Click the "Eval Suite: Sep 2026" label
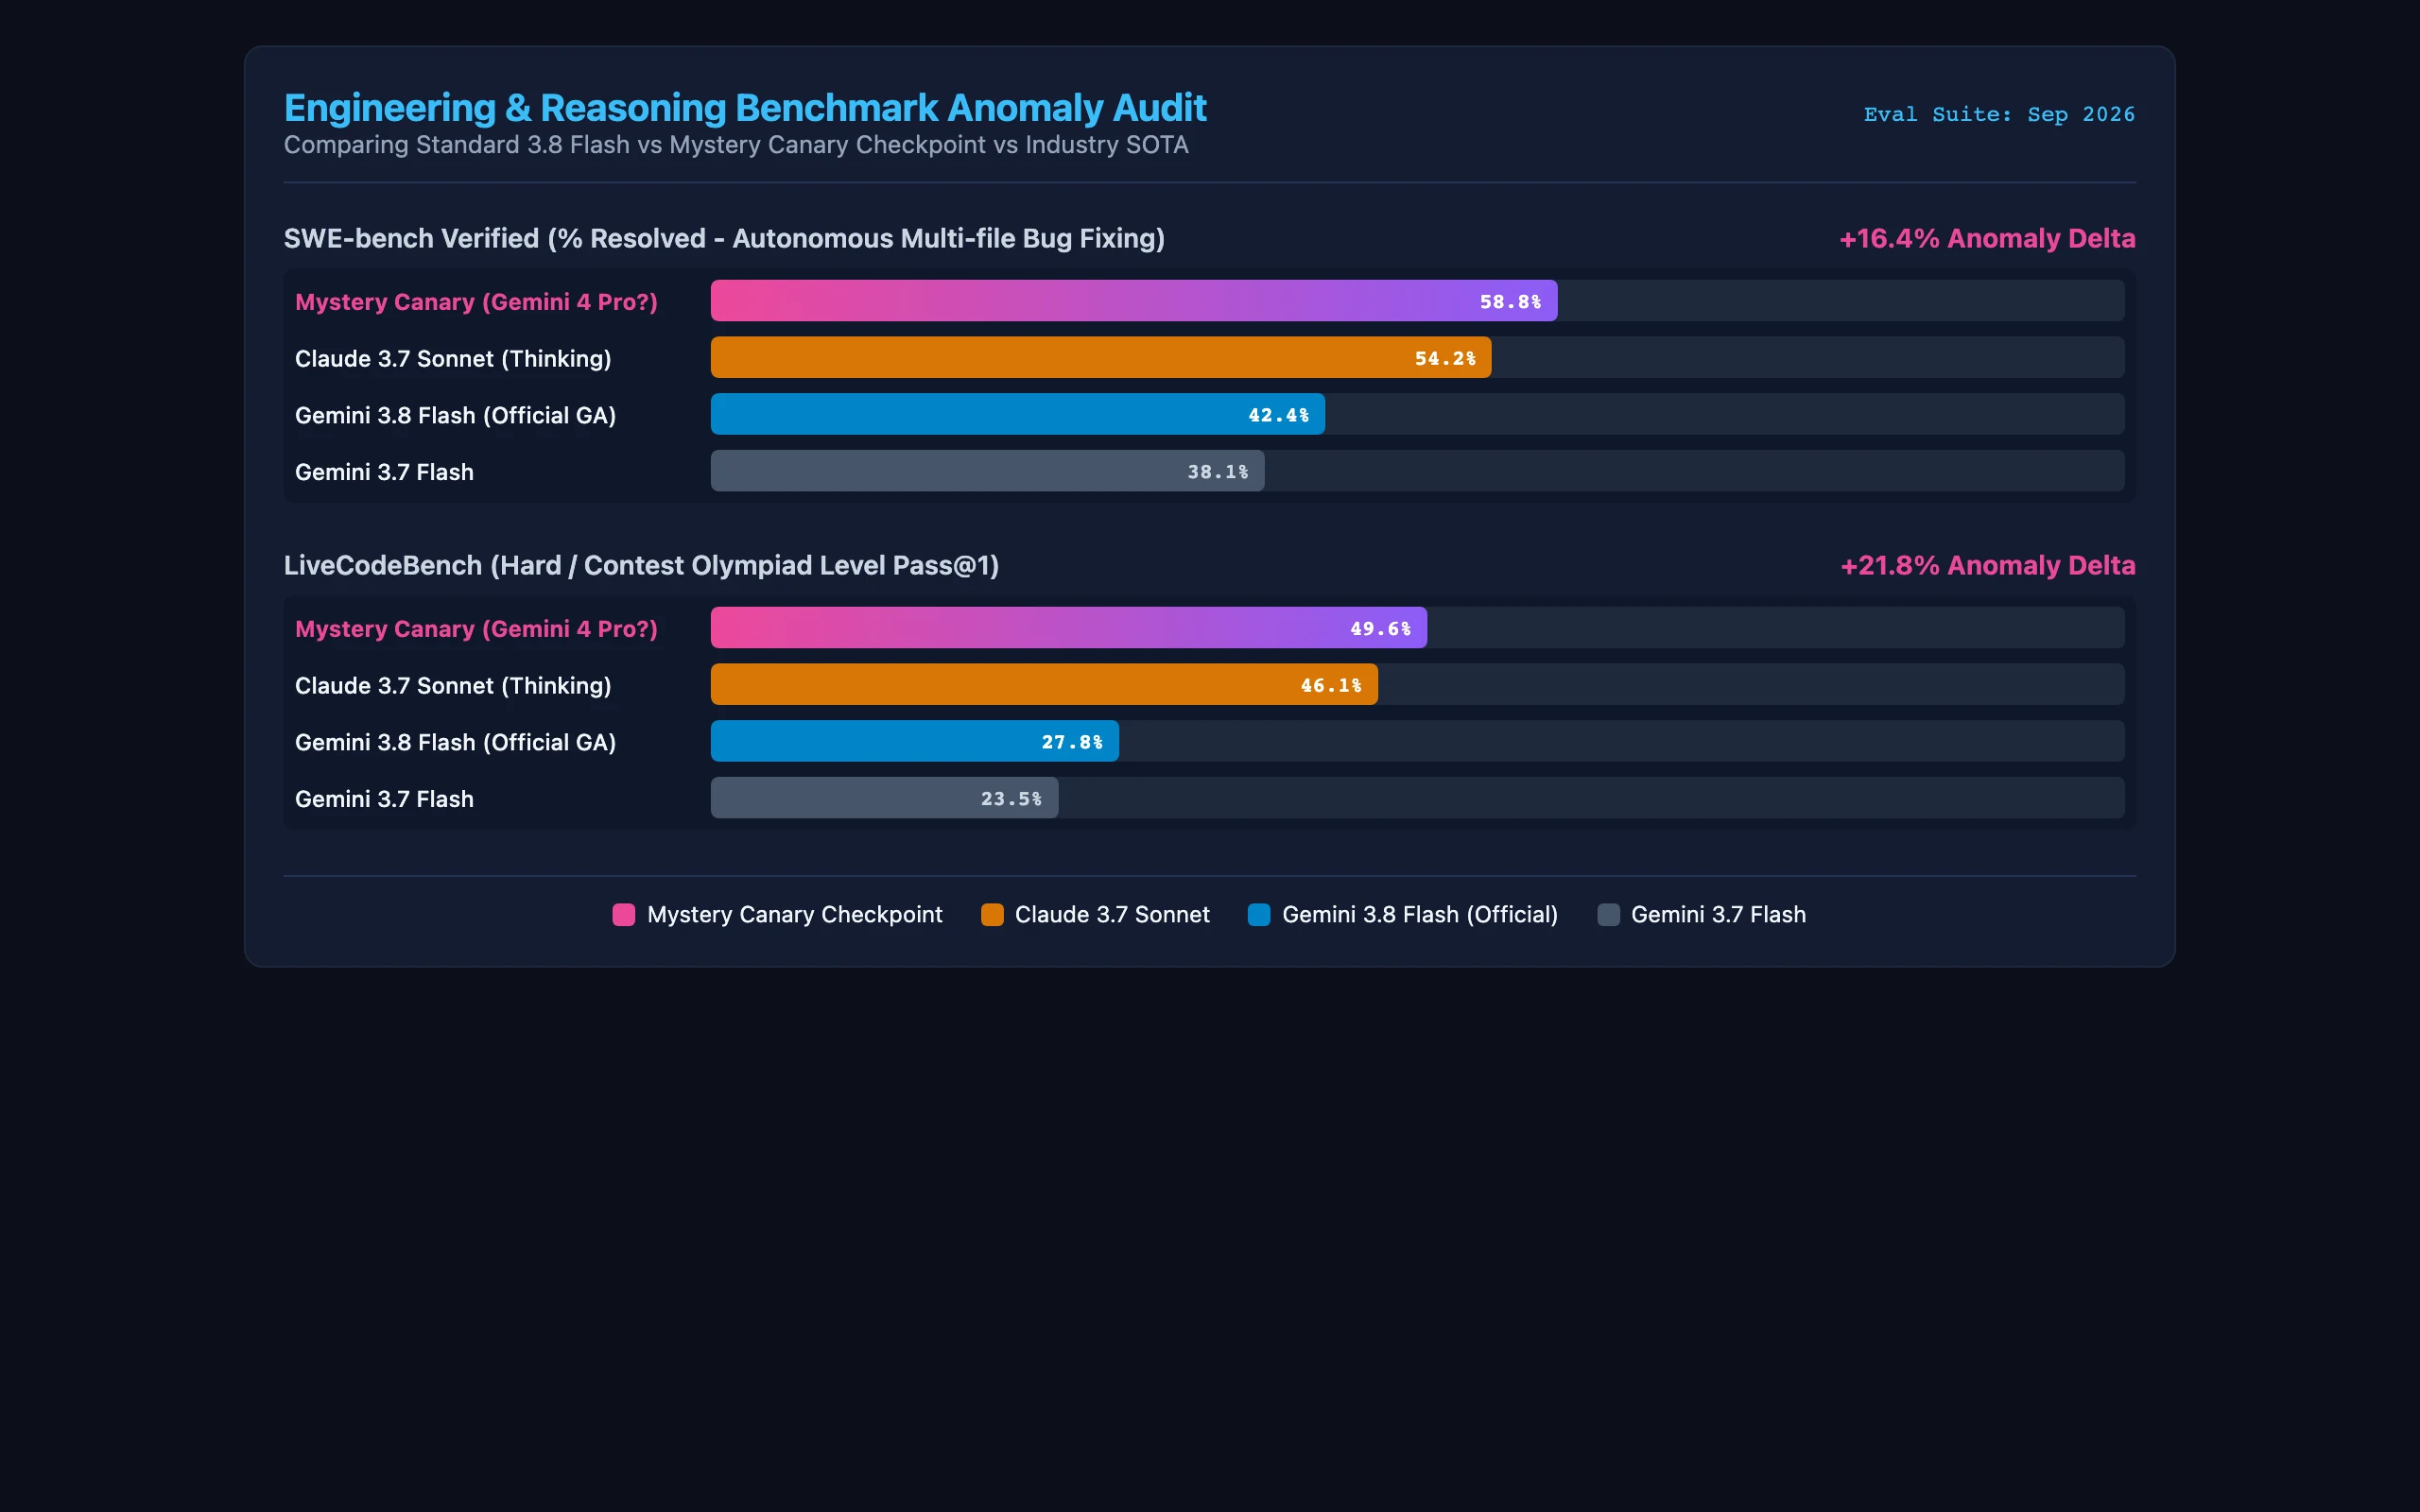Viewport: 2420px width, 1512px height. pos(1999,115)
